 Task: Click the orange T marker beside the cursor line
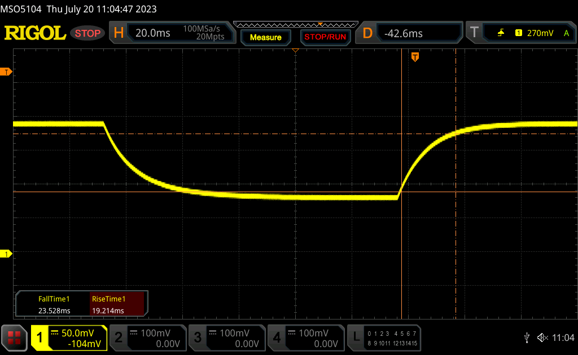click(415, 57)
